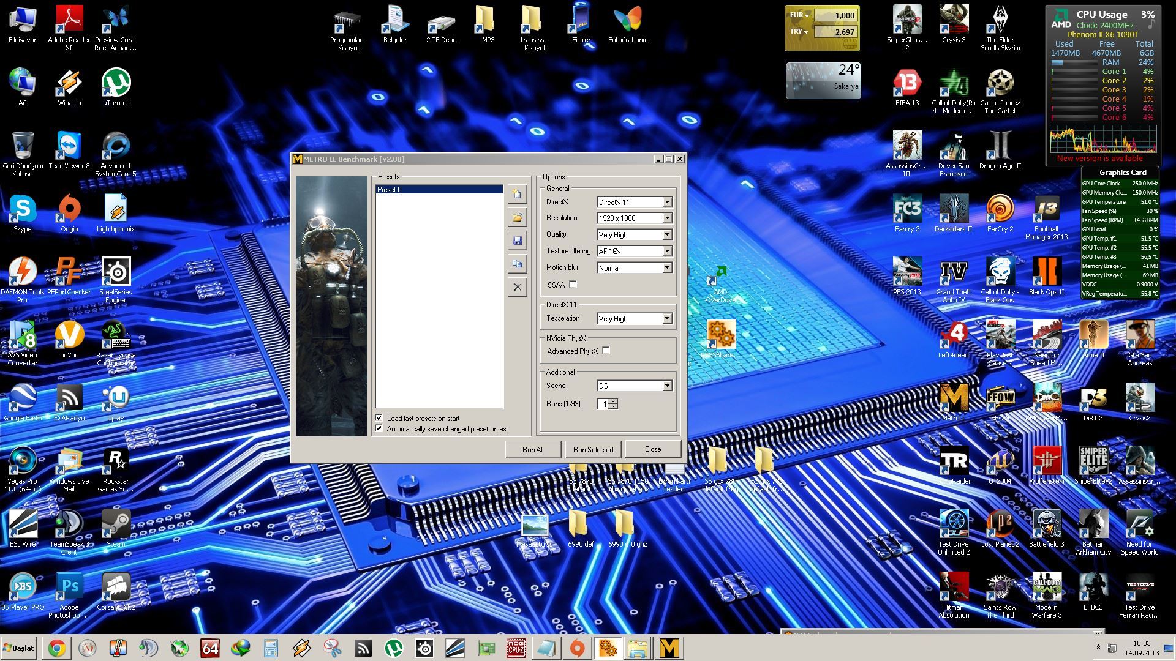Open the Quality dropdown

coord(667,235)
